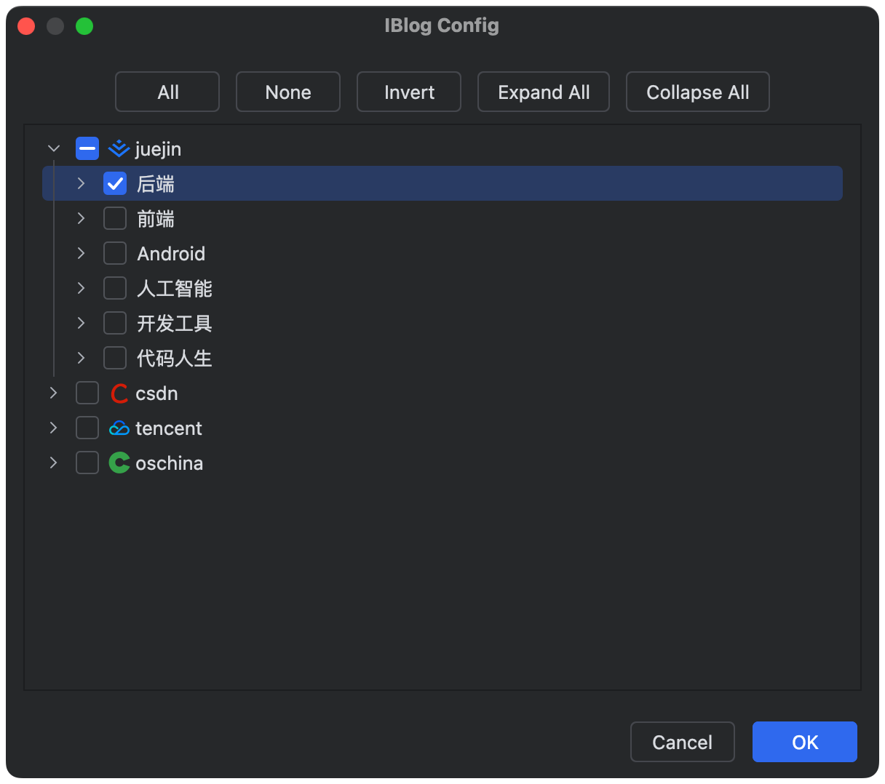Screen dimensions: 885x784
Task: Dismiss dialog with Cancel button
Action: pyautogui.click(x=683, y=742)
